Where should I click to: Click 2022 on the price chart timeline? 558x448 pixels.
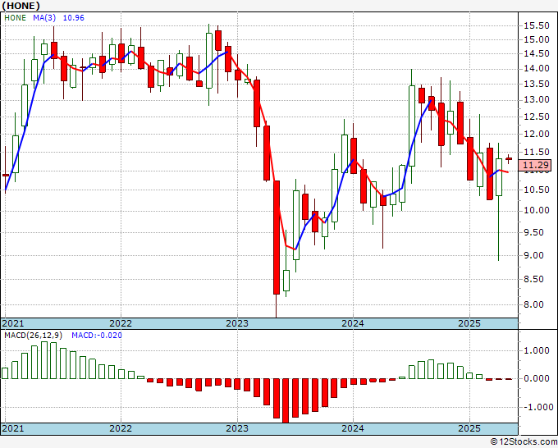pyautogui.click(x=121, y=323)
